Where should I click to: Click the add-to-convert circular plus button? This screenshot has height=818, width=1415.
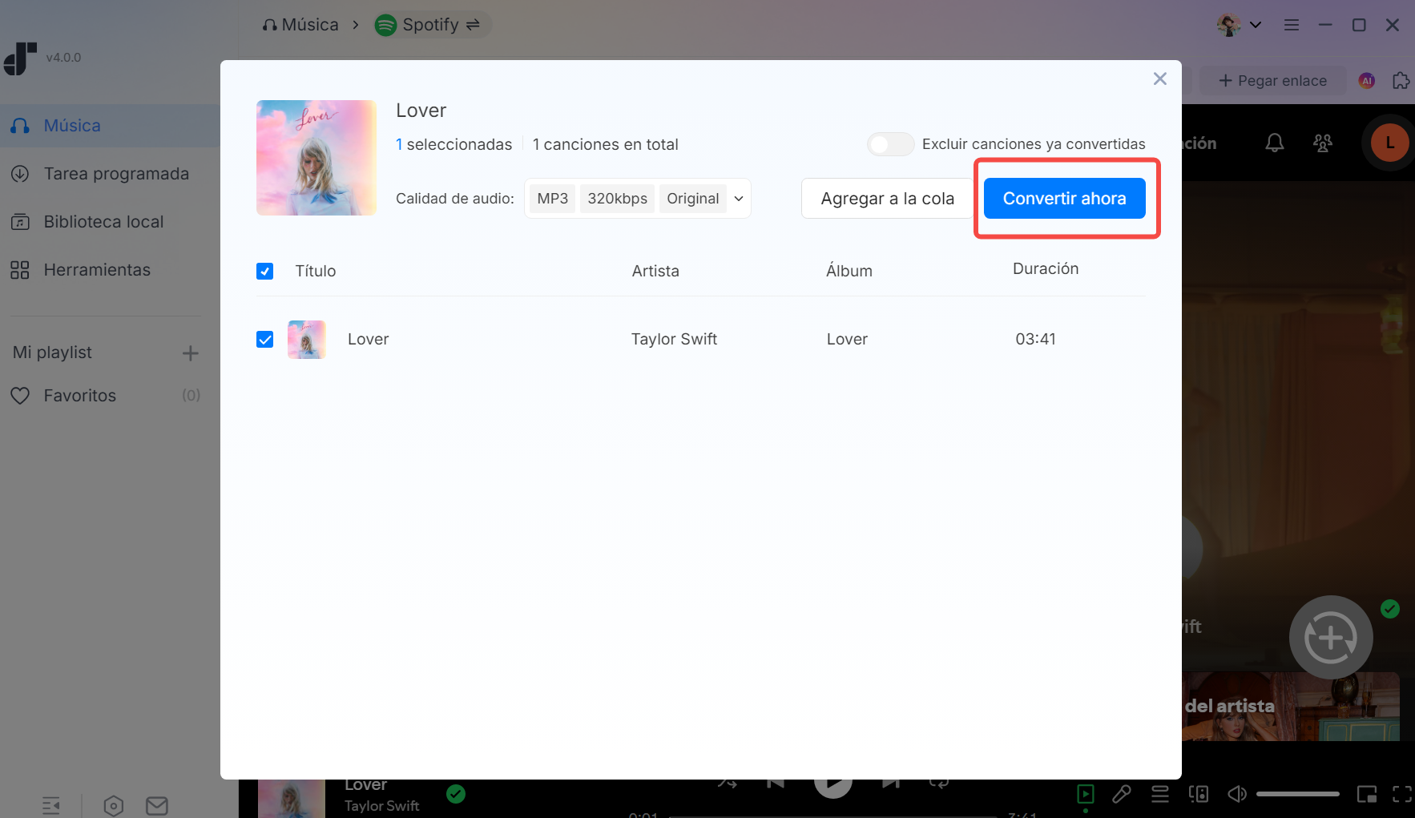pyautogui.click(x=1330, y=638)
